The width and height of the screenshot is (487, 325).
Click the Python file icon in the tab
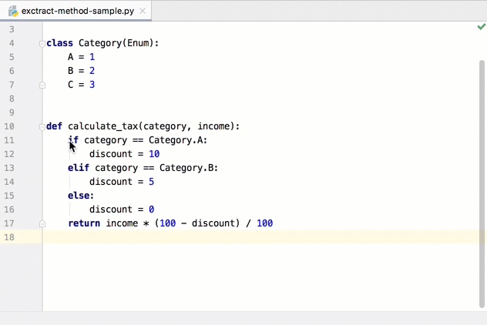click(12, 12)
